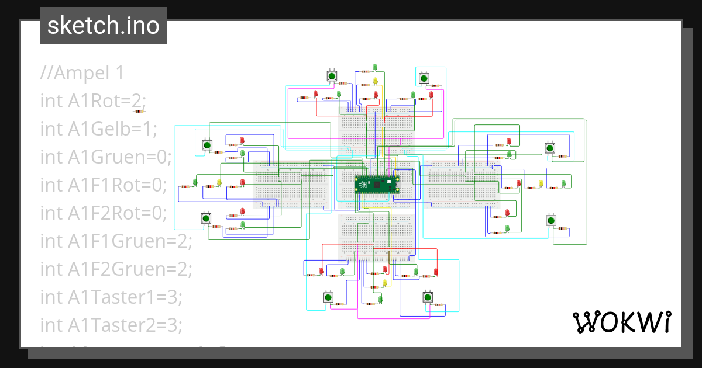
Task: Select a resistor next to the bottom pushbutton
Action: [x=340, y=304]
